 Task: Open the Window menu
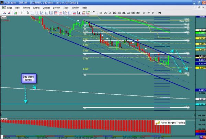click(x=76, y=7)
